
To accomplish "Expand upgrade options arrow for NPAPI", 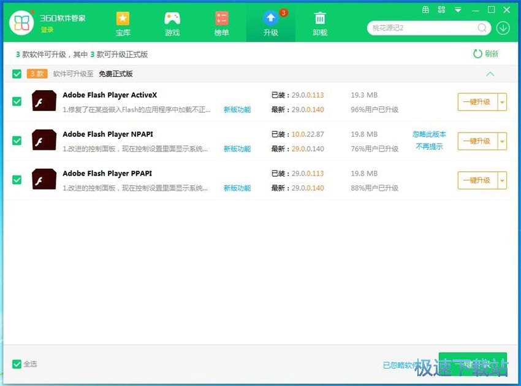I will (502, 141).
